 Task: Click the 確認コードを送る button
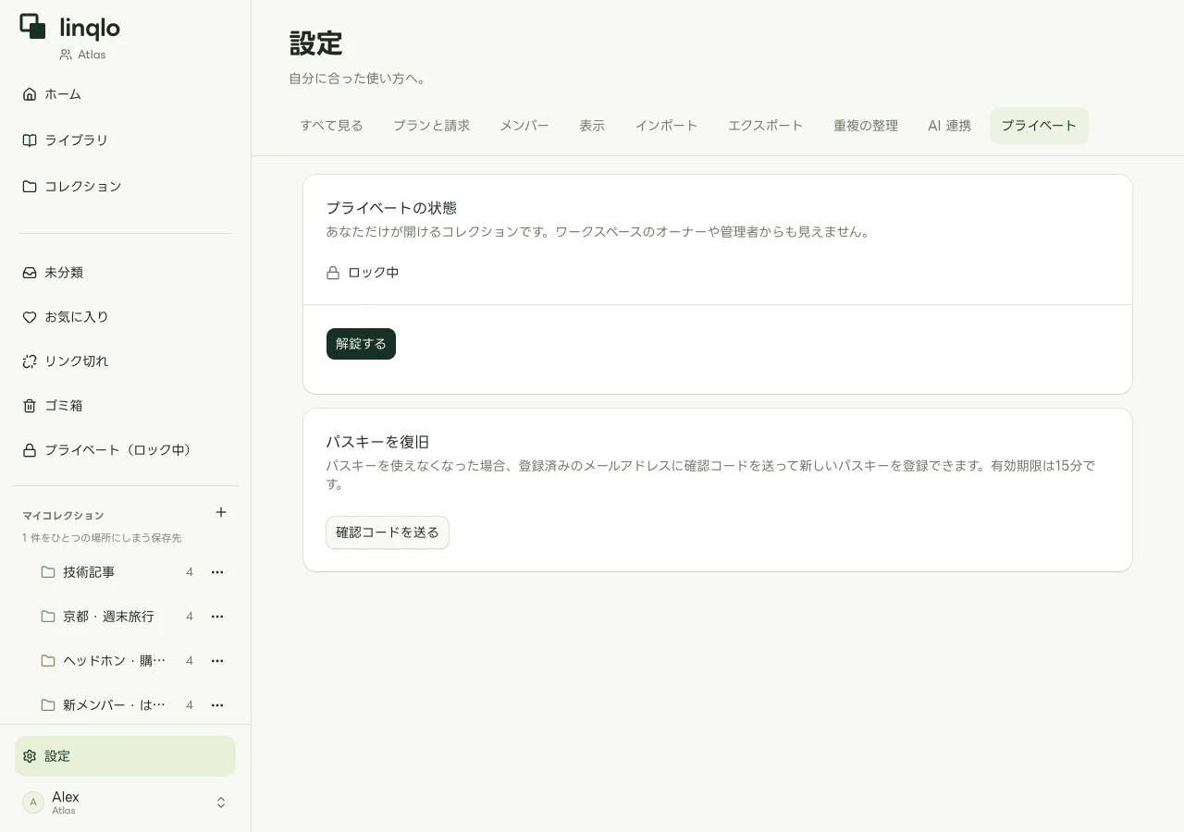[388, 532]
